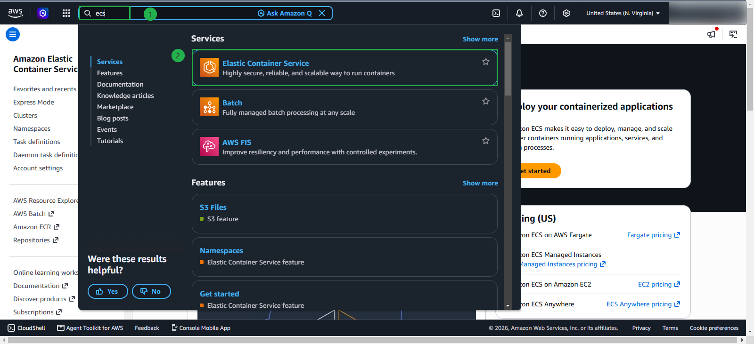Click the Batch service orange icon

[x=209, y=107]
